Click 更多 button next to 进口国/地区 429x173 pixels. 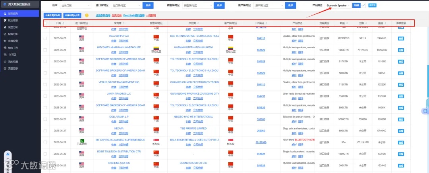[x=148, y=5]
